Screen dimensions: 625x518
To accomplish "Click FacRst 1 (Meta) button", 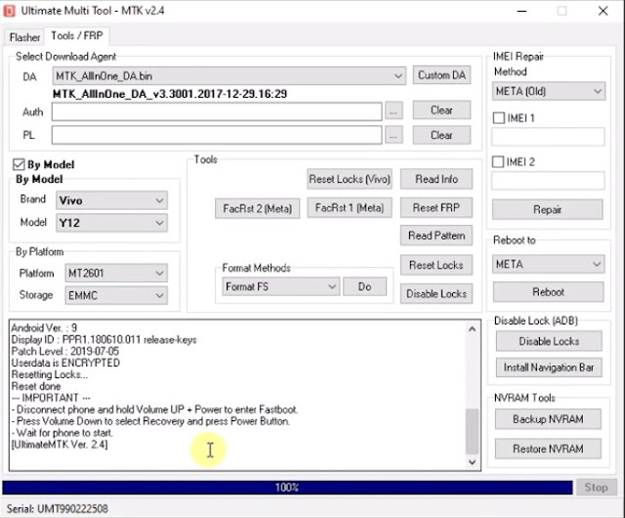I will [350, 208].
